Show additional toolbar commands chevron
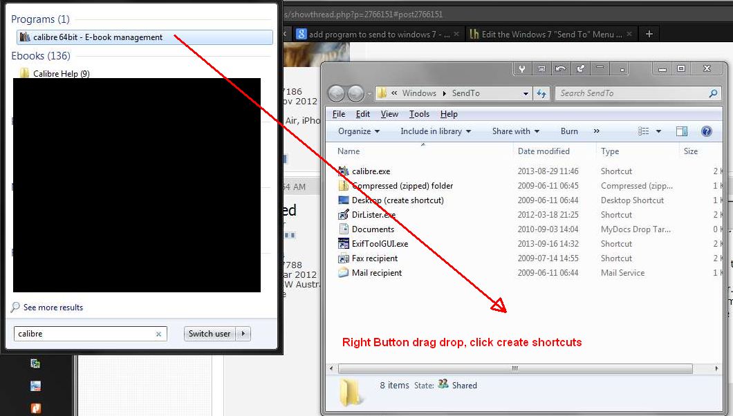Viewport: 733px width, 416px height. [597, 131]
